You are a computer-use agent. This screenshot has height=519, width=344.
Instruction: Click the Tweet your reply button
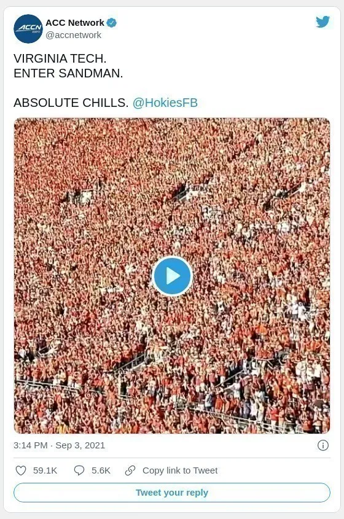pos(172,493)
